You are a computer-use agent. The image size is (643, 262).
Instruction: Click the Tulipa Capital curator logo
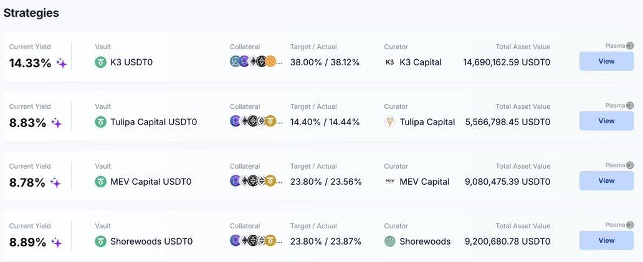(390, 122)
